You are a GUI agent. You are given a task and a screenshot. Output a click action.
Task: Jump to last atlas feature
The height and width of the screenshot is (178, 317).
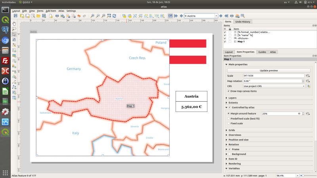pos(226,16)
